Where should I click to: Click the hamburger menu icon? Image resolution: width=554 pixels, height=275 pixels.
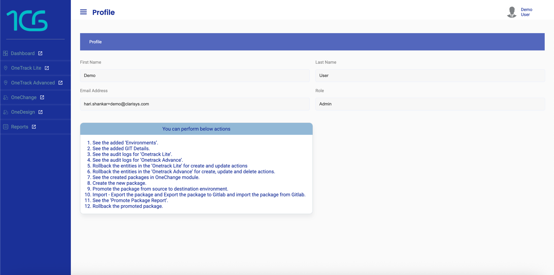(x=83, y=12)
